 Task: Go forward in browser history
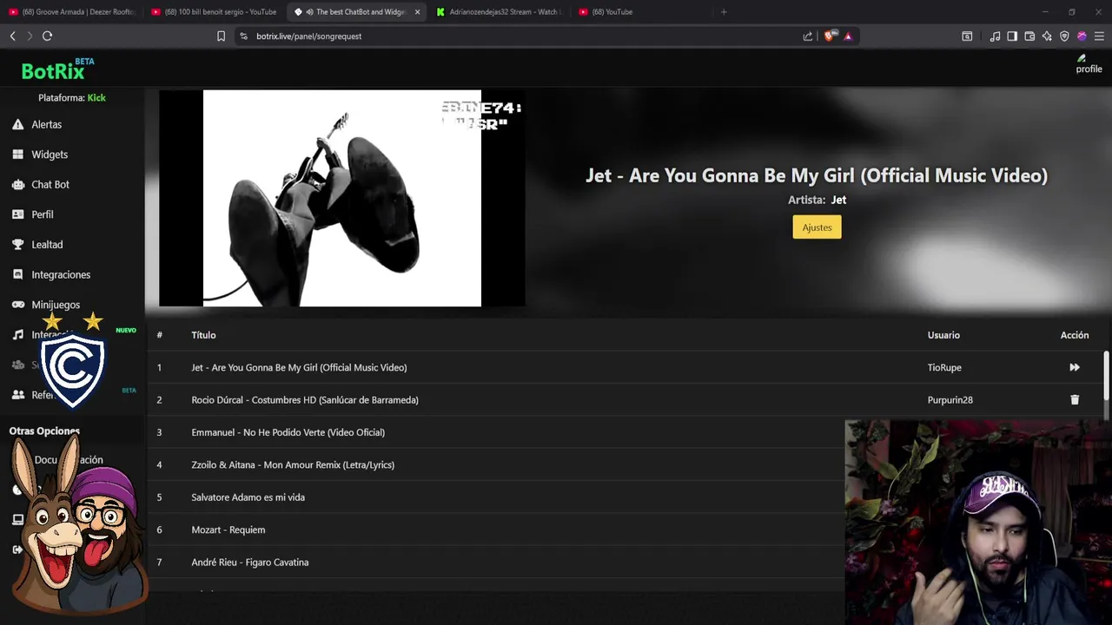coord(30,36)
